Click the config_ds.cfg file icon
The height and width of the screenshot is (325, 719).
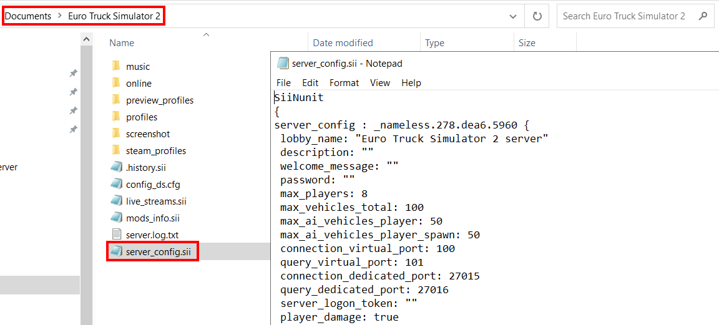click(x=117, y=184)
